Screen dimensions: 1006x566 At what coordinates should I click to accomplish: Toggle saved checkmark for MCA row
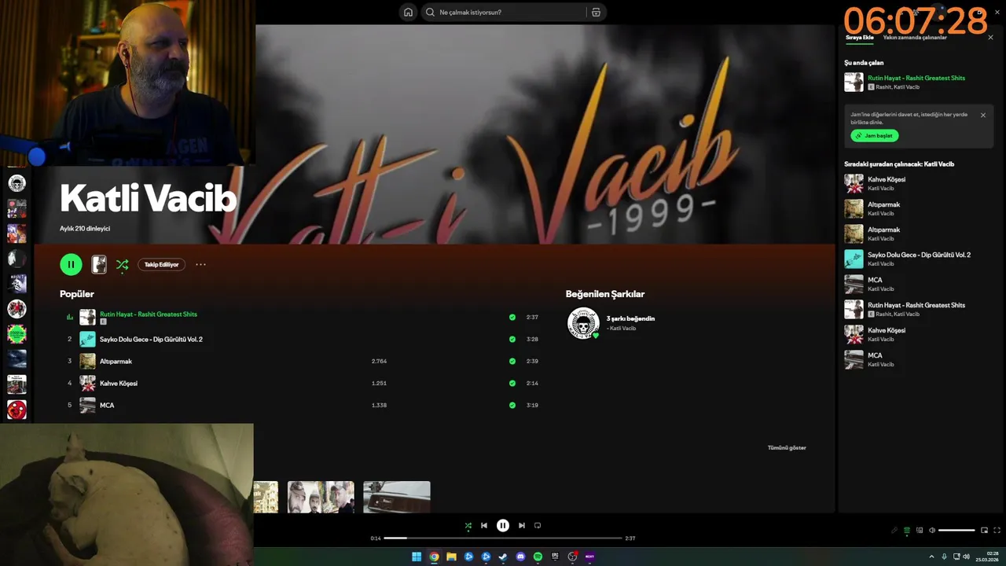(x=512, y=406)
